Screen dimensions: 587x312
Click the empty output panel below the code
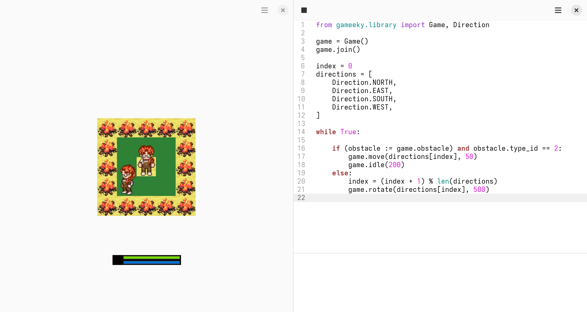(440, 282)
